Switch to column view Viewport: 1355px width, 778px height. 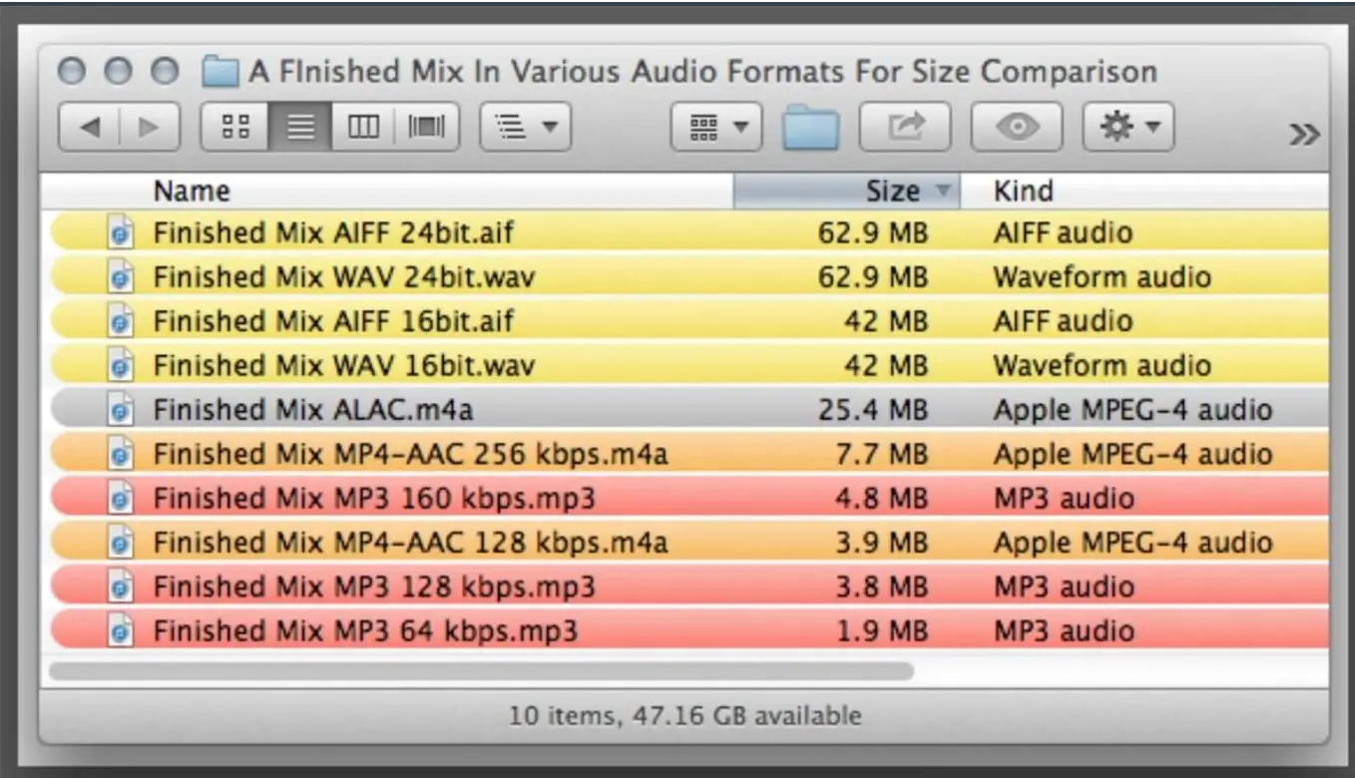click(362, 127)
